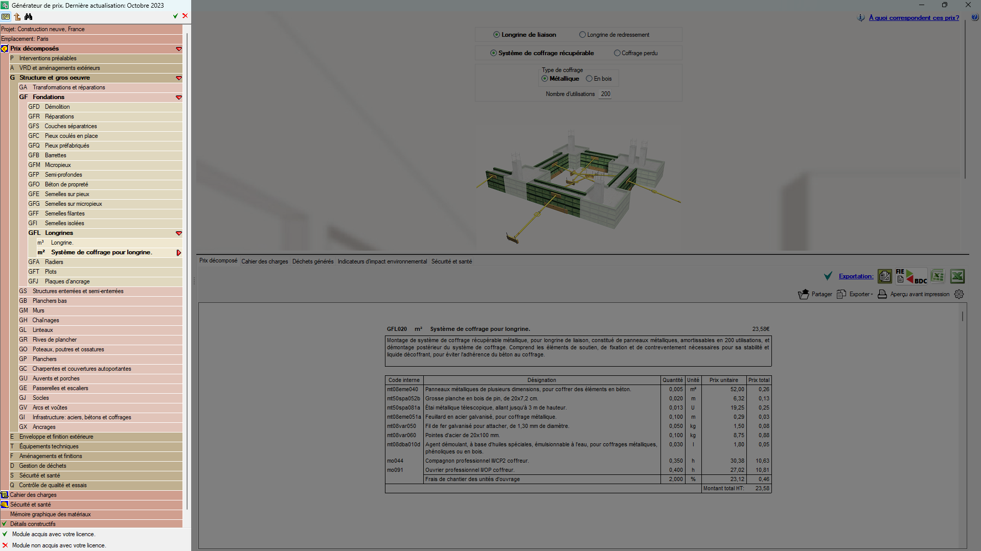Click the info icon beside the prices help link
981x551 pixels.
[x=861, y=18]
